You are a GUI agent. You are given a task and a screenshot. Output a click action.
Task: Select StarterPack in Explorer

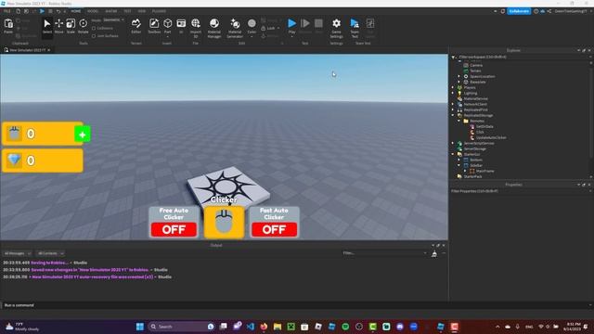click(x=472, y=176)
